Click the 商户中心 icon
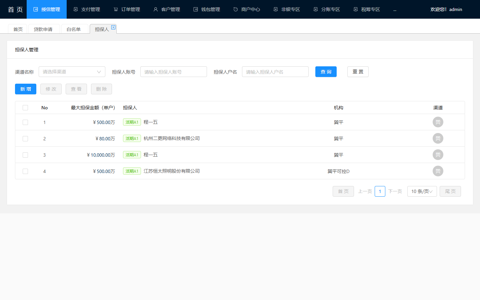The image size is (480, 300). click(x=236, y=9)
